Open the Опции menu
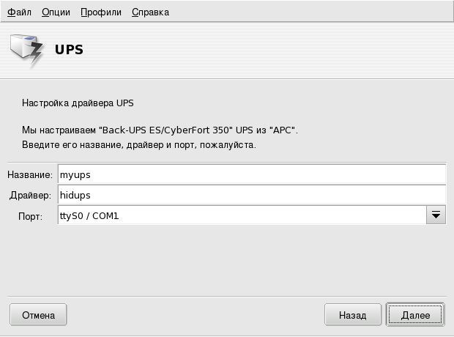 pos(56,12)
